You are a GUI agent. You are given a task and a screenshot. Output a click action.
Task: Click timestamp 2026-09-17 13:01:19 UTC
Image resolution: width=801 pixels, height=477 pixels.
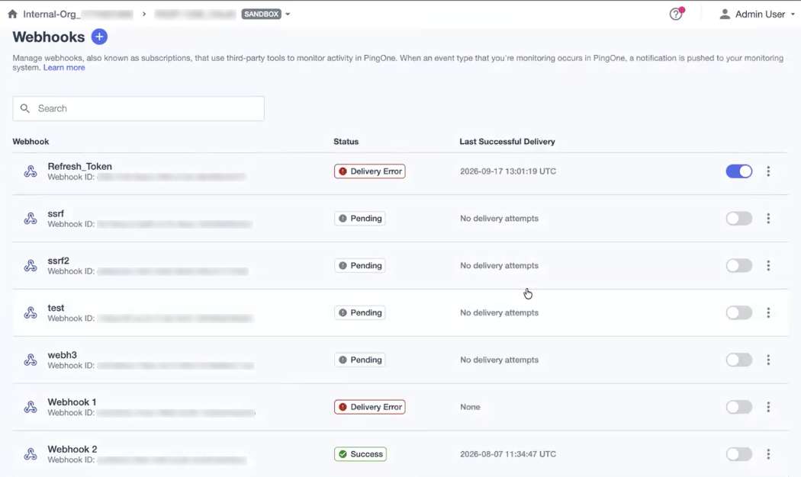[508, 171]
